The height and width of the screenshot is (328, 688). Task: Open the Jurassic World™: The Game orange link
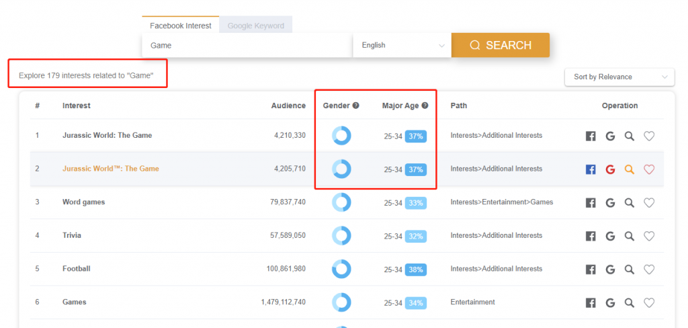tap(111, 169)
